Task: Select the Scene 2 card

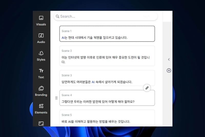Action: click(x=107, y=56)
